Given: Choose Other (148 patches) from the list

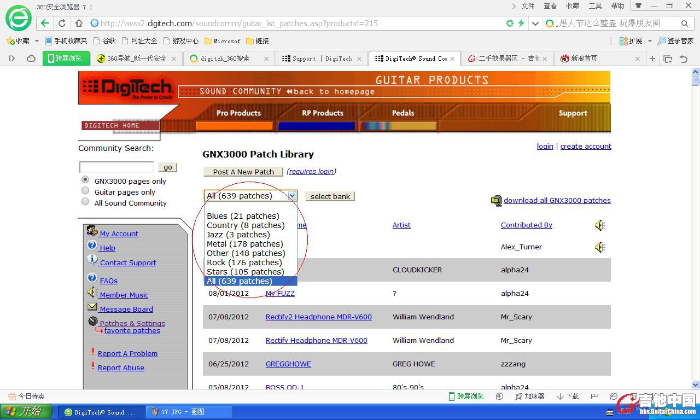Looking at the screenshot, I should 250,253.
